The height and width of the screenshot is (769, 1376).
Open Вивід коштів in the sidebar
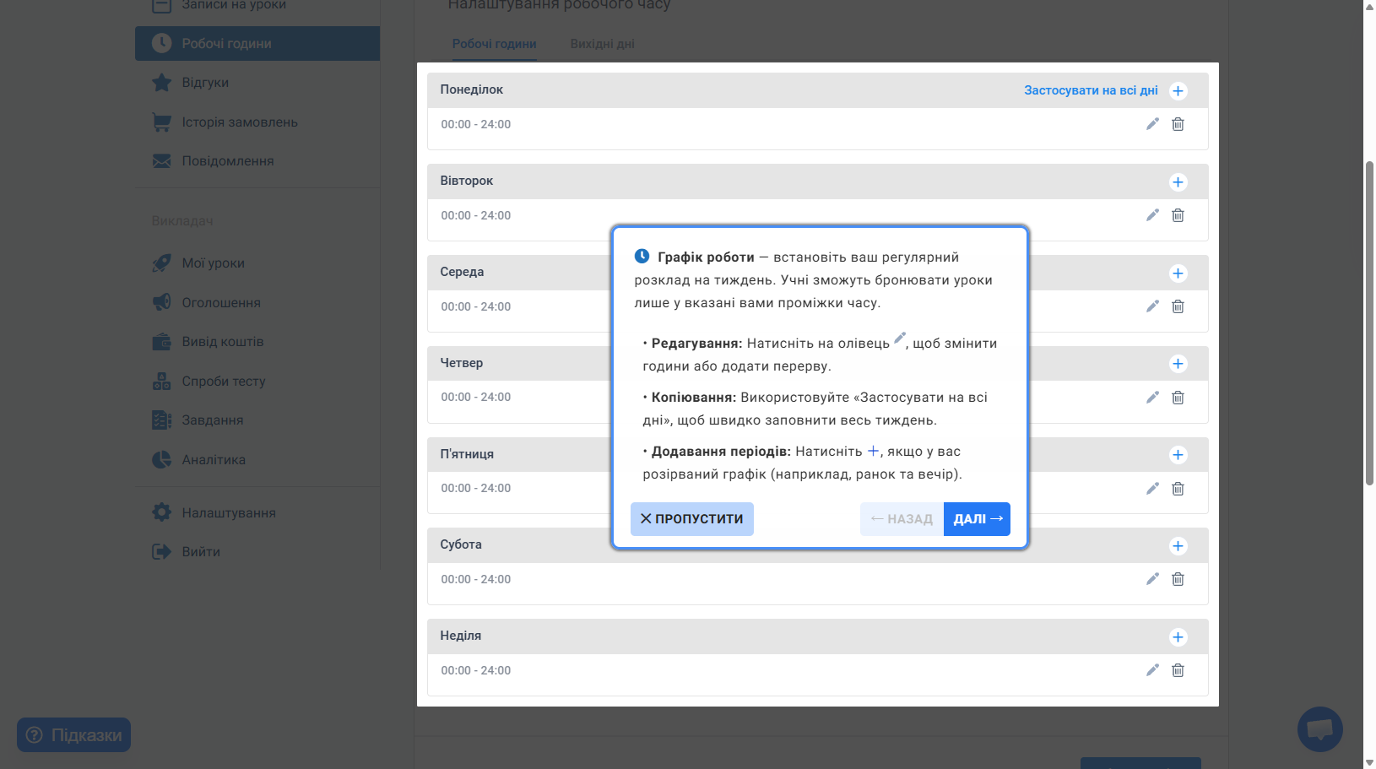point(257,342)
